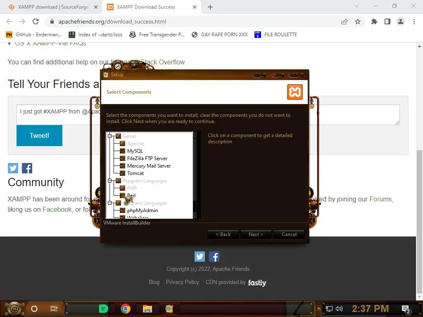This screenshot has height=317, width=423.
Task: Uncheck the Perl component
Action: coord(122,195)
